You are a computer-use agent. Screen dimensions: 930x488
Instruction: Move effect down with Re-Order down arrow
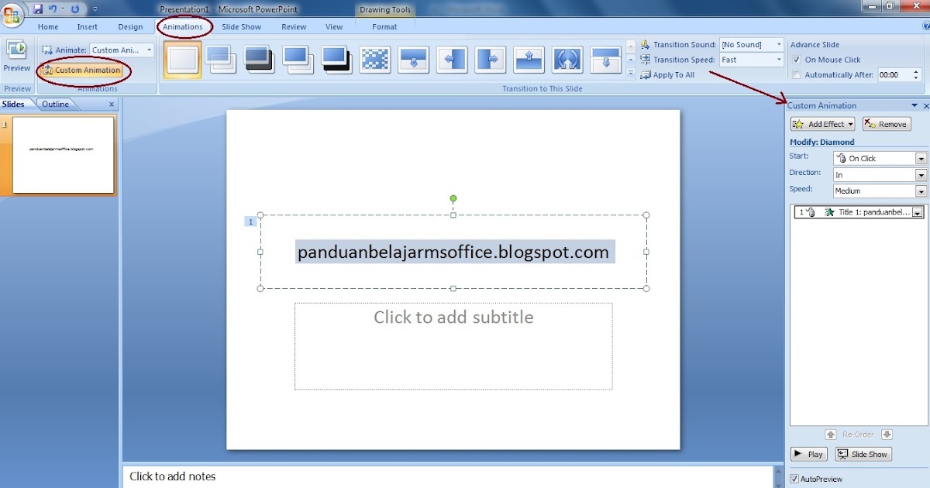887,435
